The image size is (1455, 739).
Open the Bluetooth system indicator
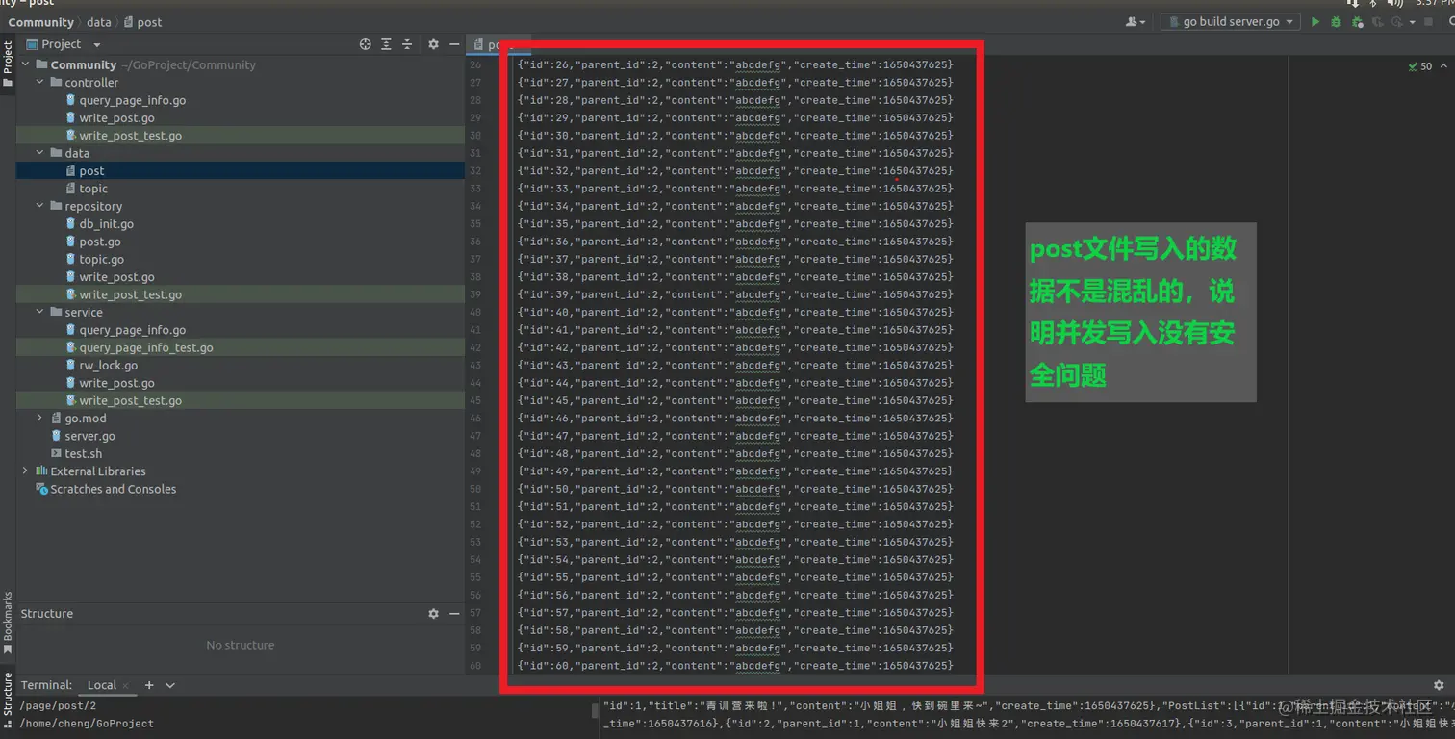1373,3
